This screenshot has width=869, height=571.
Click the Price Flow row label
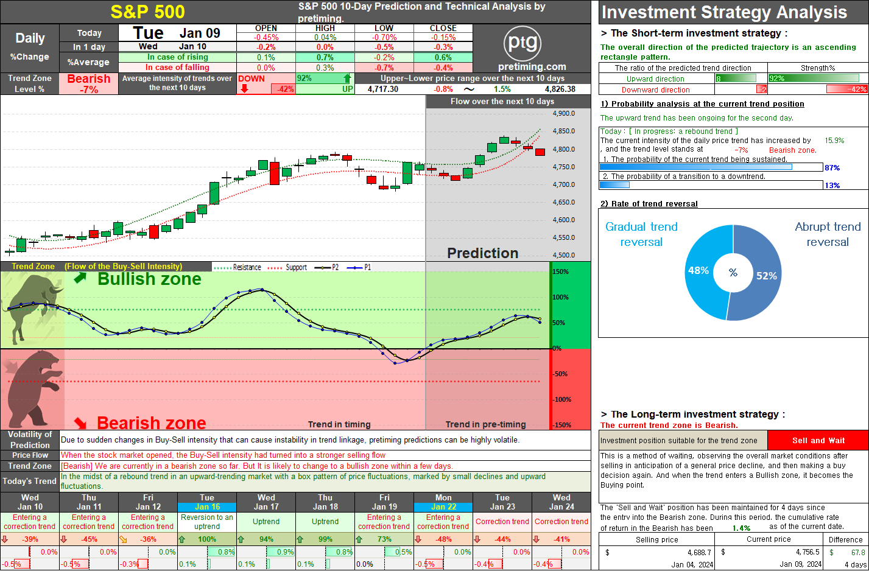[30, 455]
